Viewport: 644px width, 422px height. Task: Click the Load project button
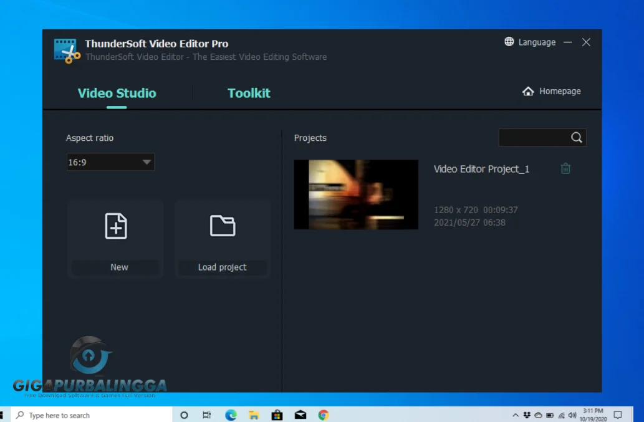pos(223,239)
